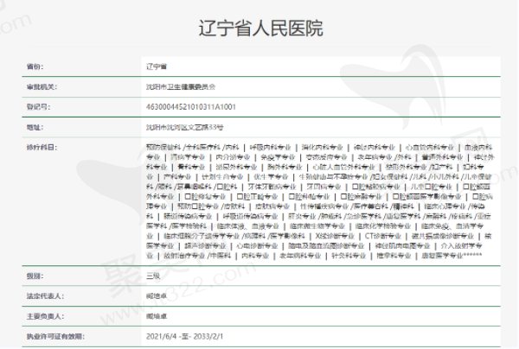Click 临床化学检验专业 in the list

[382, 226]
